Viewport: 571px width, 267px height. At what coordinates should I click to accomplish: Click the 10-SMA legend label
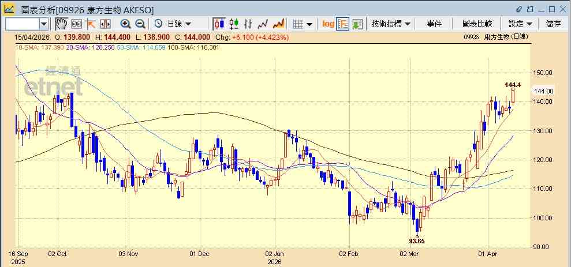click(39, 47)
